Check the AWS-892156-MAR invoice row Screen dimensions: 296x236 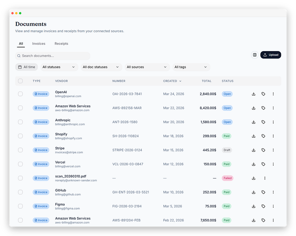20,108
